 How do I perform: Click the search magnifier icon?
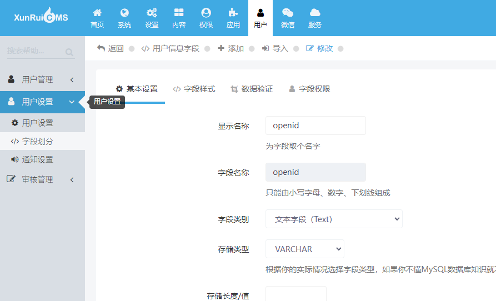69,52
